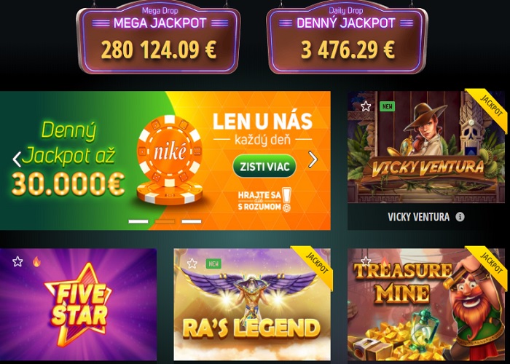Select the first carousel slide indicator
Screen dimensions: 510x364
point(138,221)
